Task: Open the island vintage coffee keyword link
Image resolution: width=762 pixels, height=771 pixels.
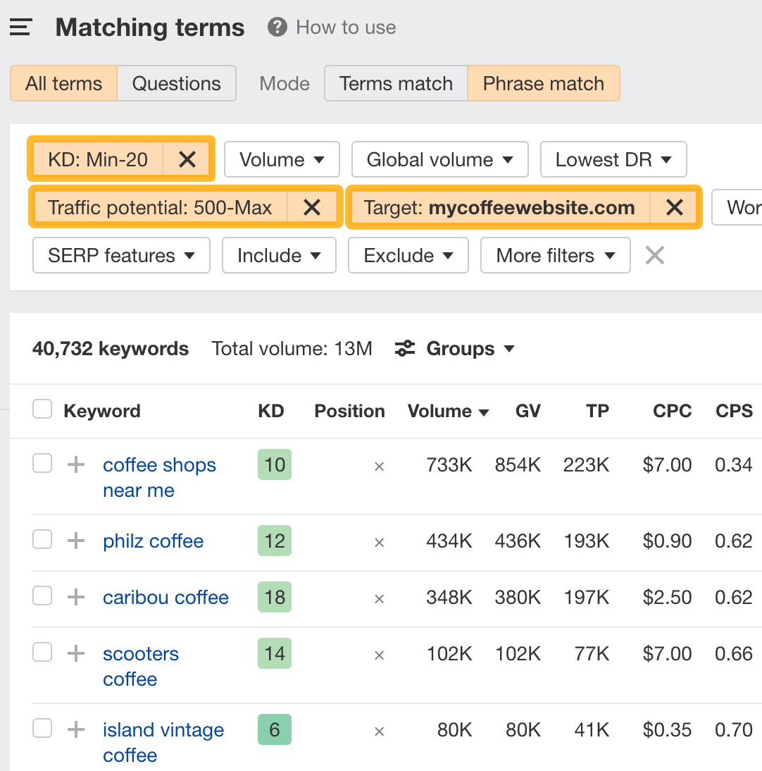Action: [x=163, y=743]
